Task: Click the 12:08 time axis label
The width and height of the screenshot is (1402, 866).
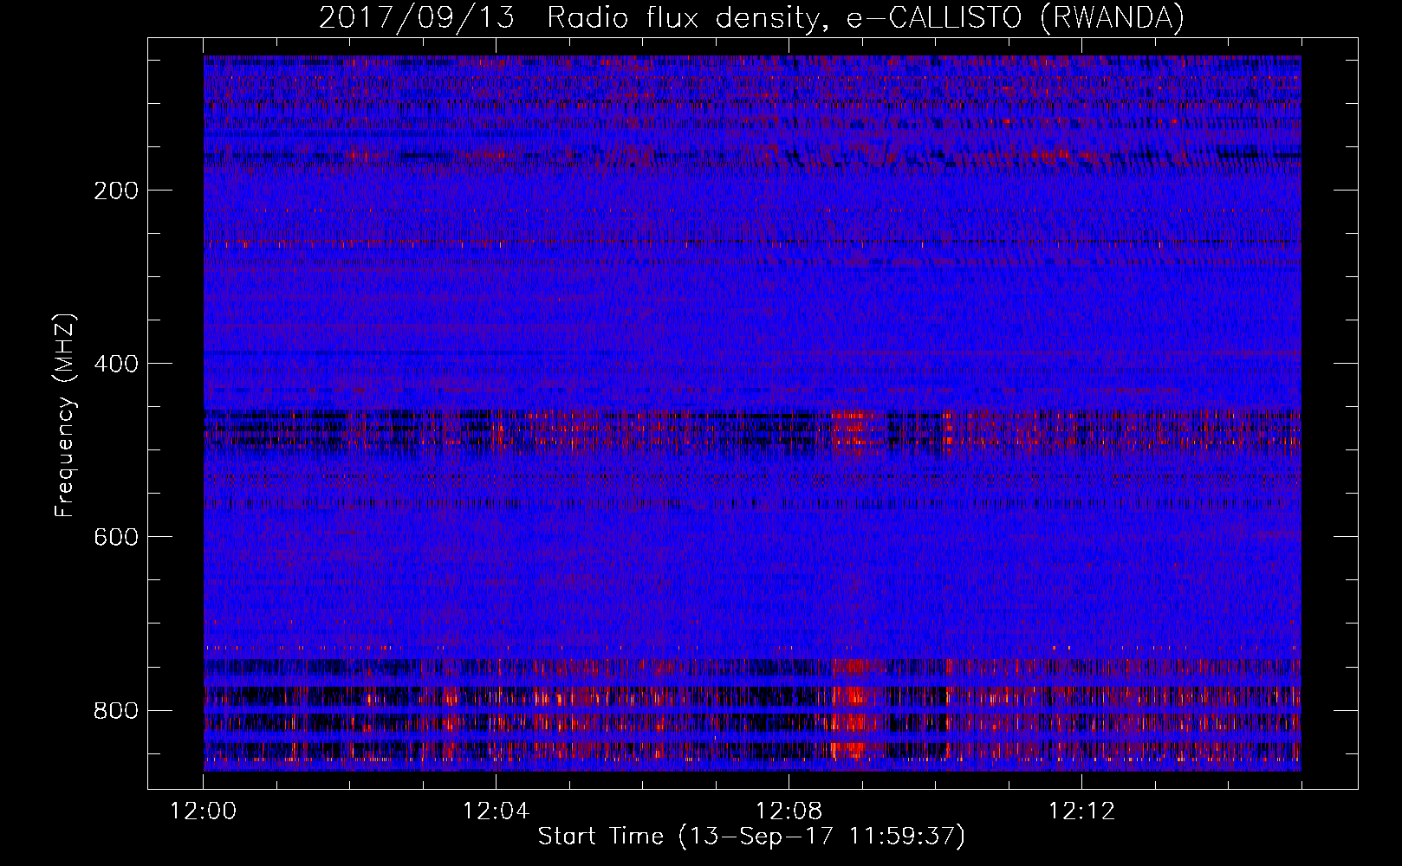Action: (789, 811)
